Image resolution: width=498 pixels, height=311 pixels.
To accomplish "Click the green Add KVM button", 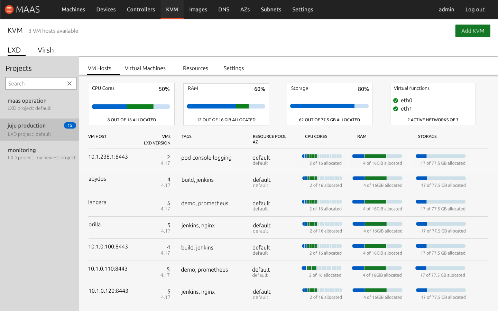I will click(x=473, y=31).
